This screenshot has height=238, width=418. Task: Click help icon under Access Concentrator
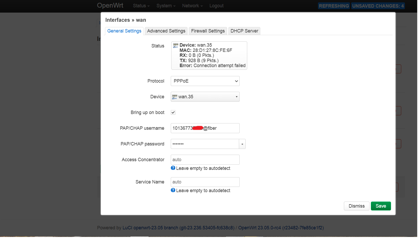(173, 168)
